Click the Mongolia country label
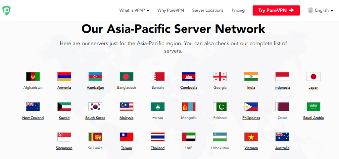 pos(189,118)
